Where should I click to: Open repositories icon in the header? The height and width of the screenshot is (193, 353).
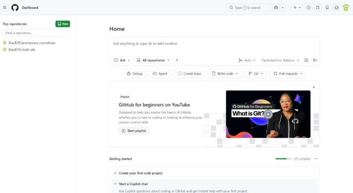click(x=327, y=8)
